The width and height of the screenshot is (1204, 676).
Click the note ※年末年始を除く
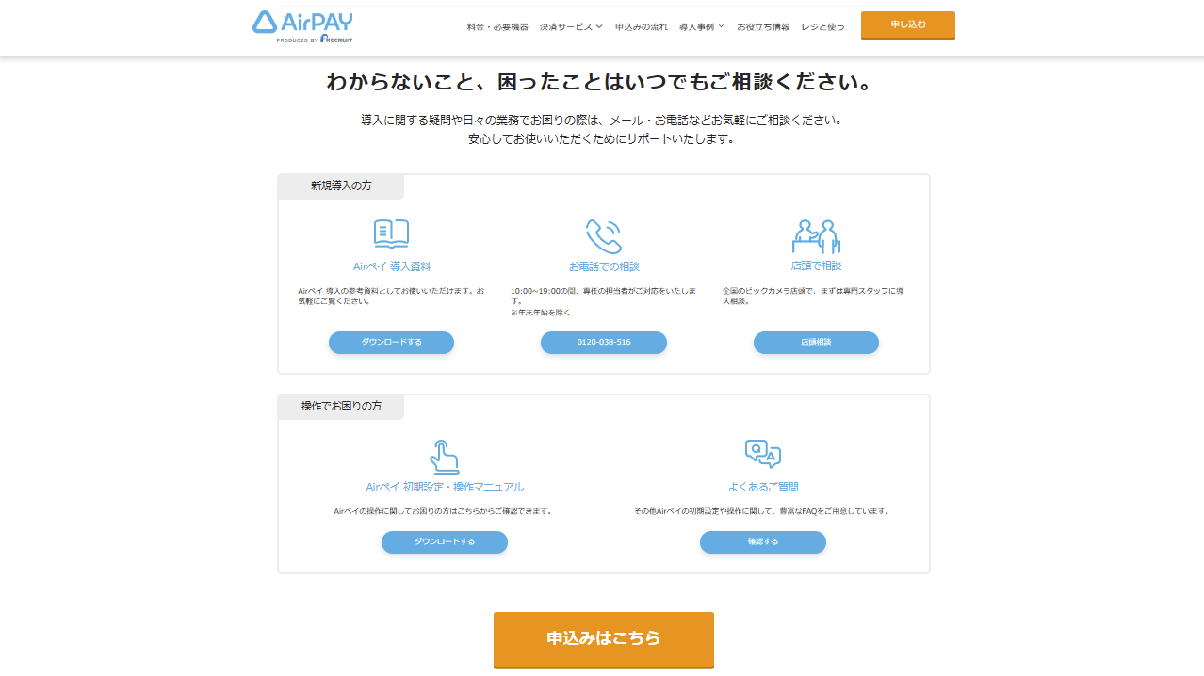[541, 313]
